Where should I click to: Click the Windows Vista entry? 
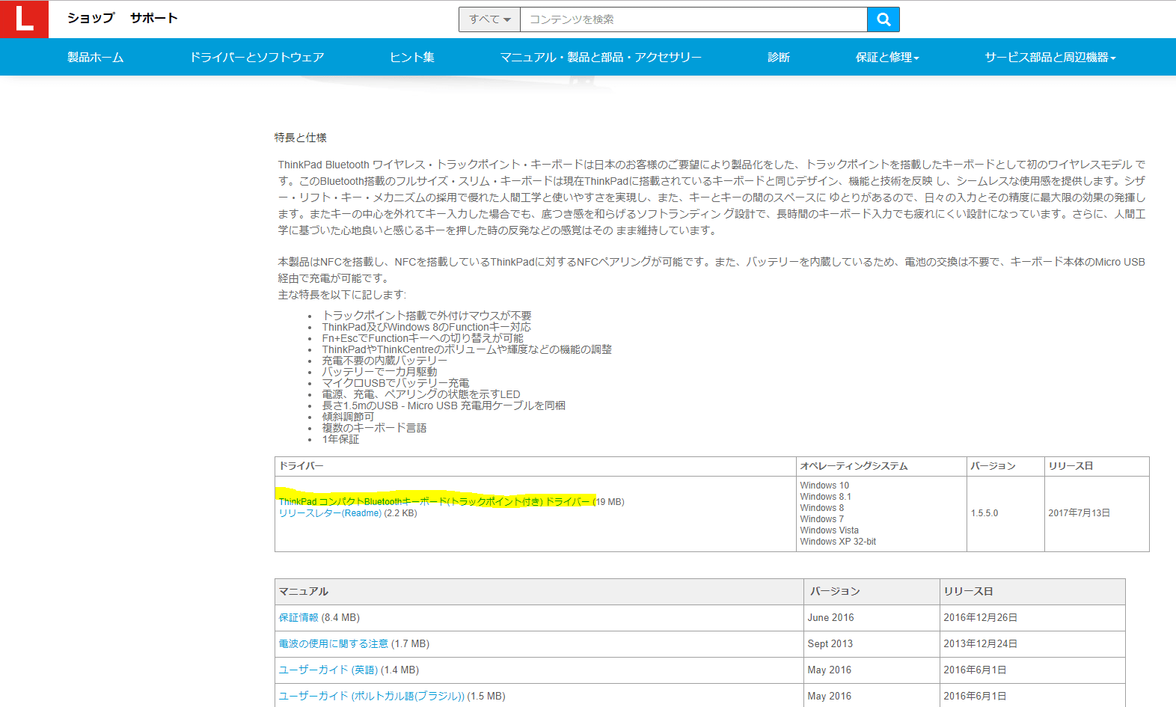pyautogui.click(x=829, y=530)
